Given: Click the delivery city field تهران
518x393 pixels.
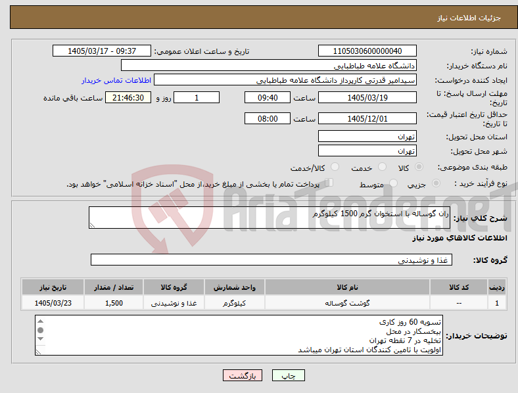Looking at the screenshot, I should tap(367, 150).
